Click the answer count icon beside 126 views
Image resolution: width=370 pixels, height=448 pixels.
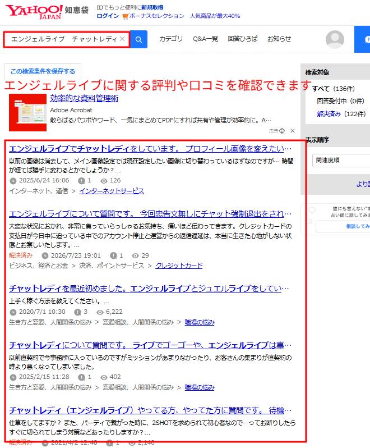(81, 181)
